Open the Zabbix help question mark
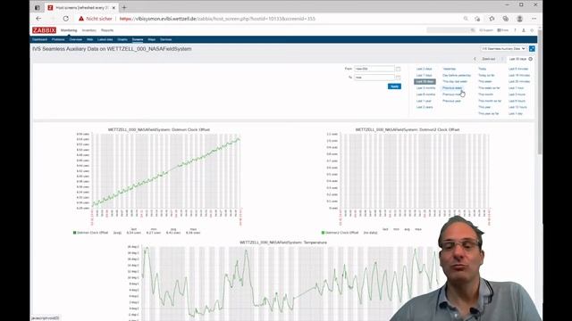 515,30
